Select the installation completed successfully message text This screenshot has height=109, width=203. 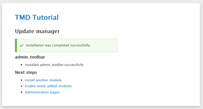pos(58,45)
